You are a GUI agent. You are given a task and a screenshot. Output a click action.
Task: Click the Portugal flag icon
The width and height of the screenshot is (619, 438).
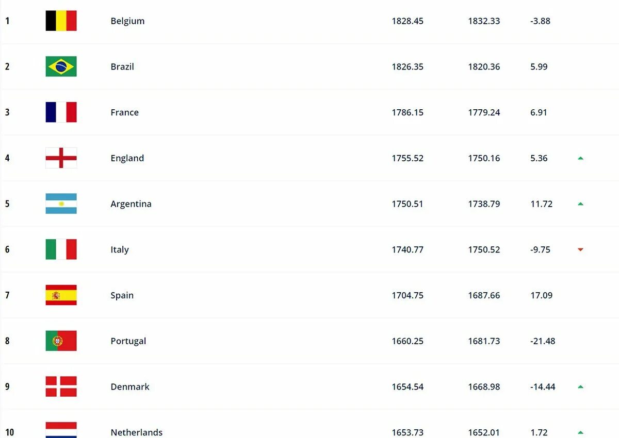tap(61, 341)
